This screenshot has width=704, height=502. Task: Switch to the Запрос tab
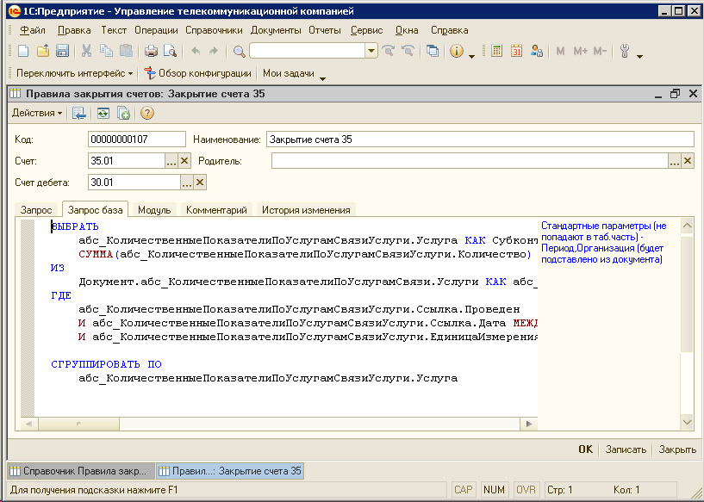click(x=36, y=209)
